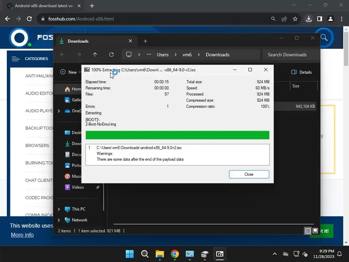Screen dimensions: 349x262
Task: Open Music in Explorer quick access
Action: click(73, 176)
